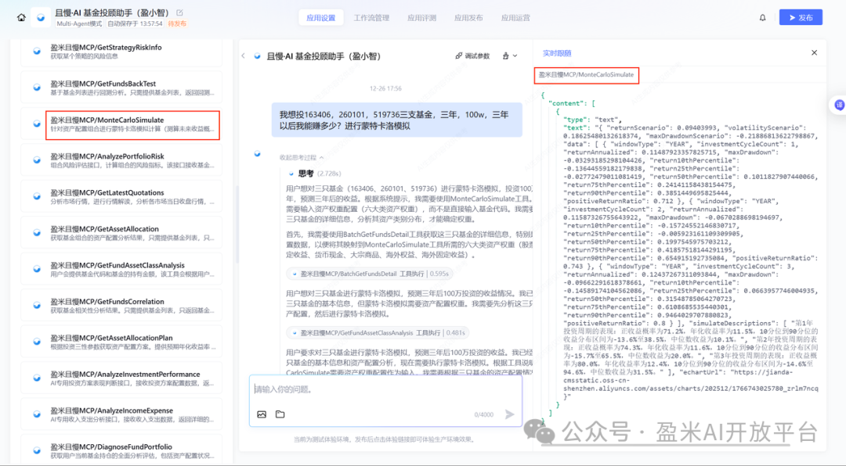
Task: Collapse chat panel with left chevron
Action: coord(244,56)
